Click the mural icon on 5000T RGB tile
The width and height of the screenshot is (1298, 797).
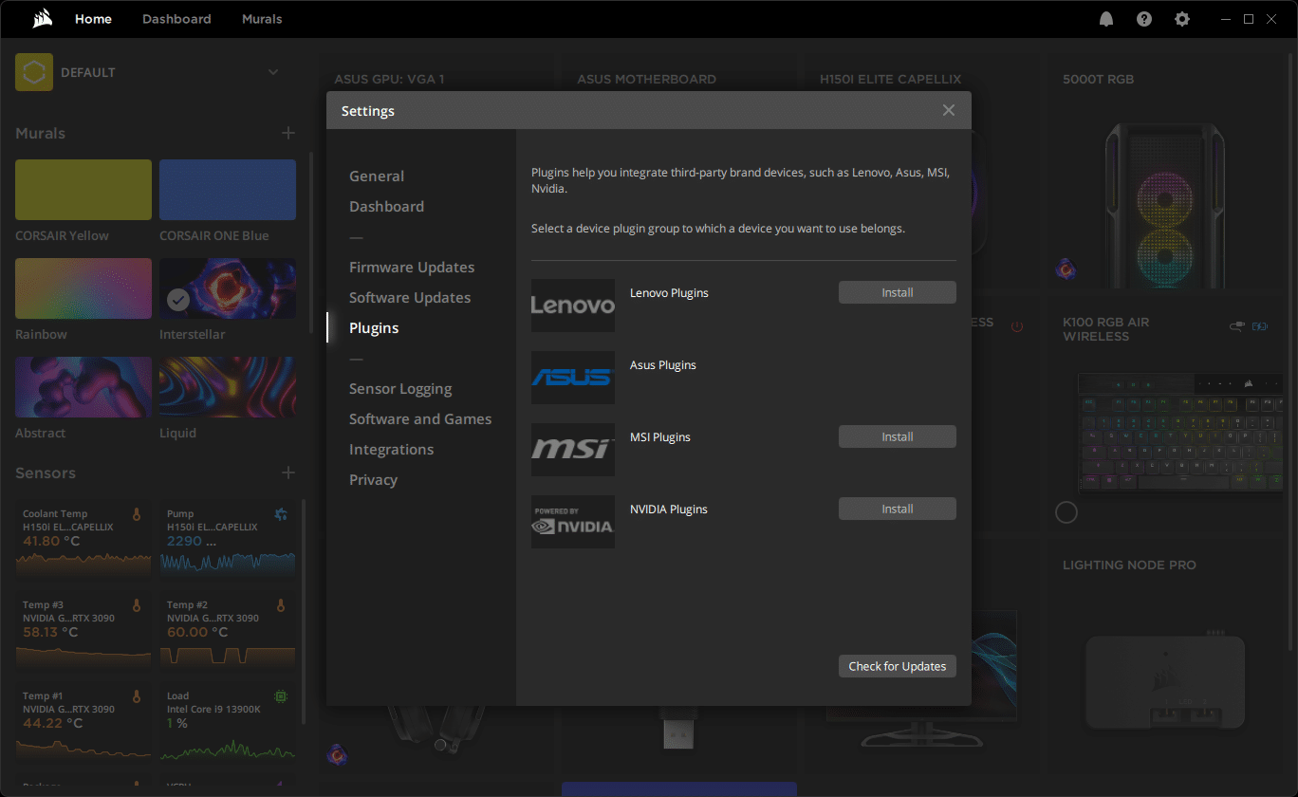(x=1066, y=269)
